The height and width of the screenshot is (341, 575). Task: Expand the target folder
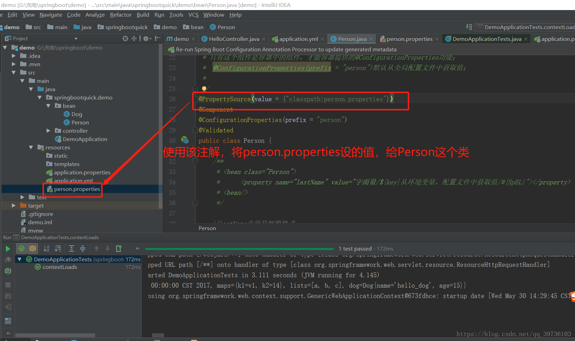pos(14,206)
